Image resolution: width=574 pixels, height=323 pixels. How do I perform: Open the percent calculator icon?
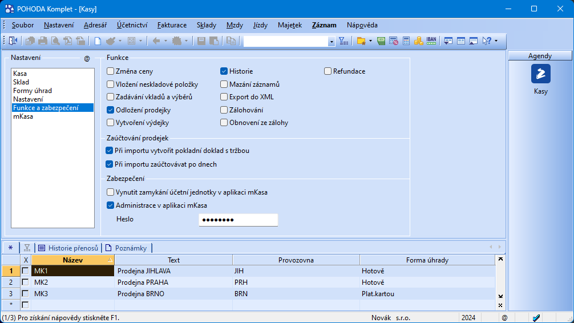394,41
